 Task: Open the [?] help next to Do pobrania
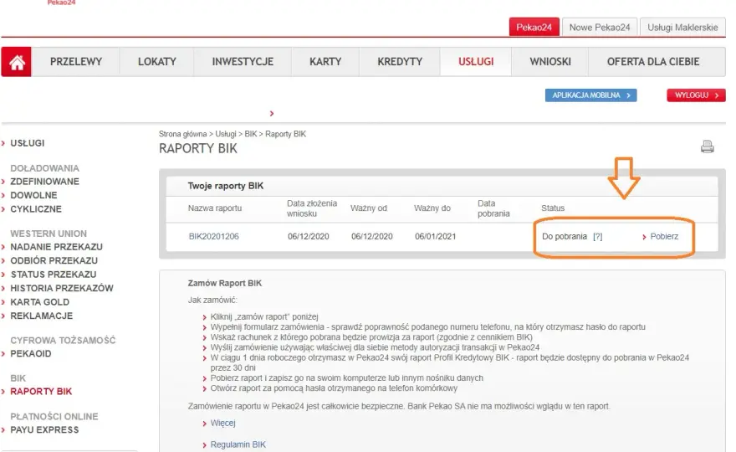(x=597, y=236)
